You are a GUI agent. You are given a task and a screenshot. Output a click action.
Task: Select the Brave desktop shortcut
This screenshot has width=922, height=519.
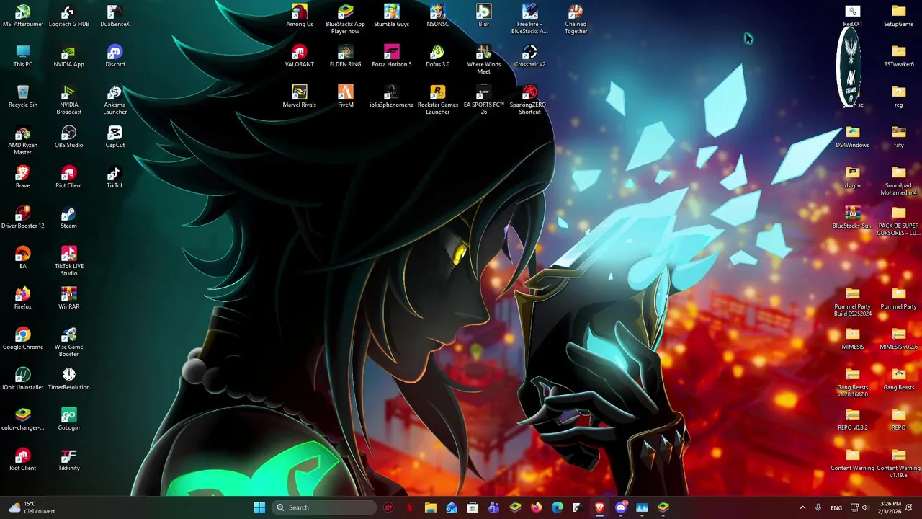click(23, 177)
